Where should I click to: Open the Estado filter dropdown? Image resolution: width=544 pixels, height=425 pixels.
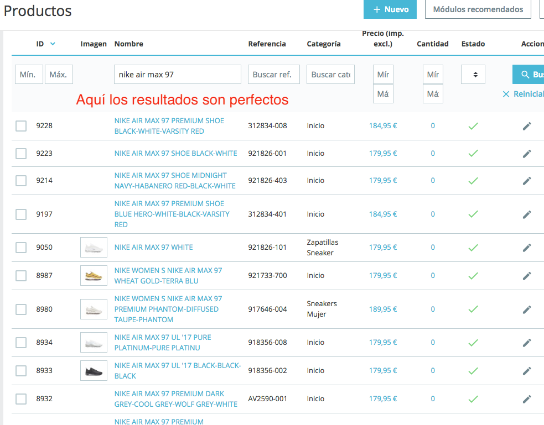(473, 75)
